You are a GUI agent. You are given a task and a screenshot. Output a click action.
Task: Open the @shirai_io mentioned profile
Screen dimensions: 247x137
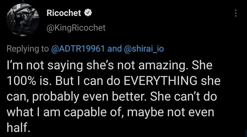144,48
